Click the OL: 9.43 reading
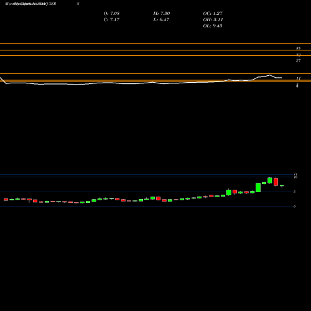The height and width of the screenshot is (311, 311). coord(213,26)
